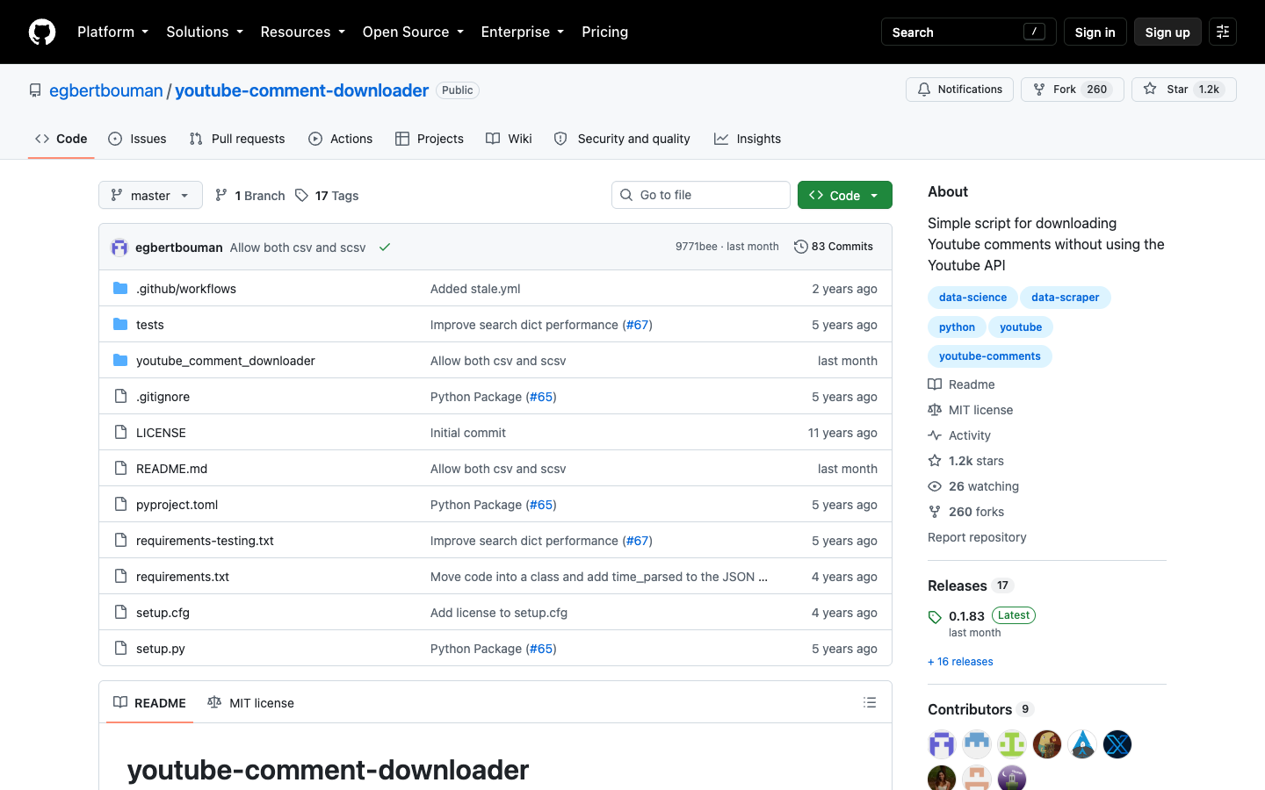Open the header settings sliders icon

click(1223, 32)
